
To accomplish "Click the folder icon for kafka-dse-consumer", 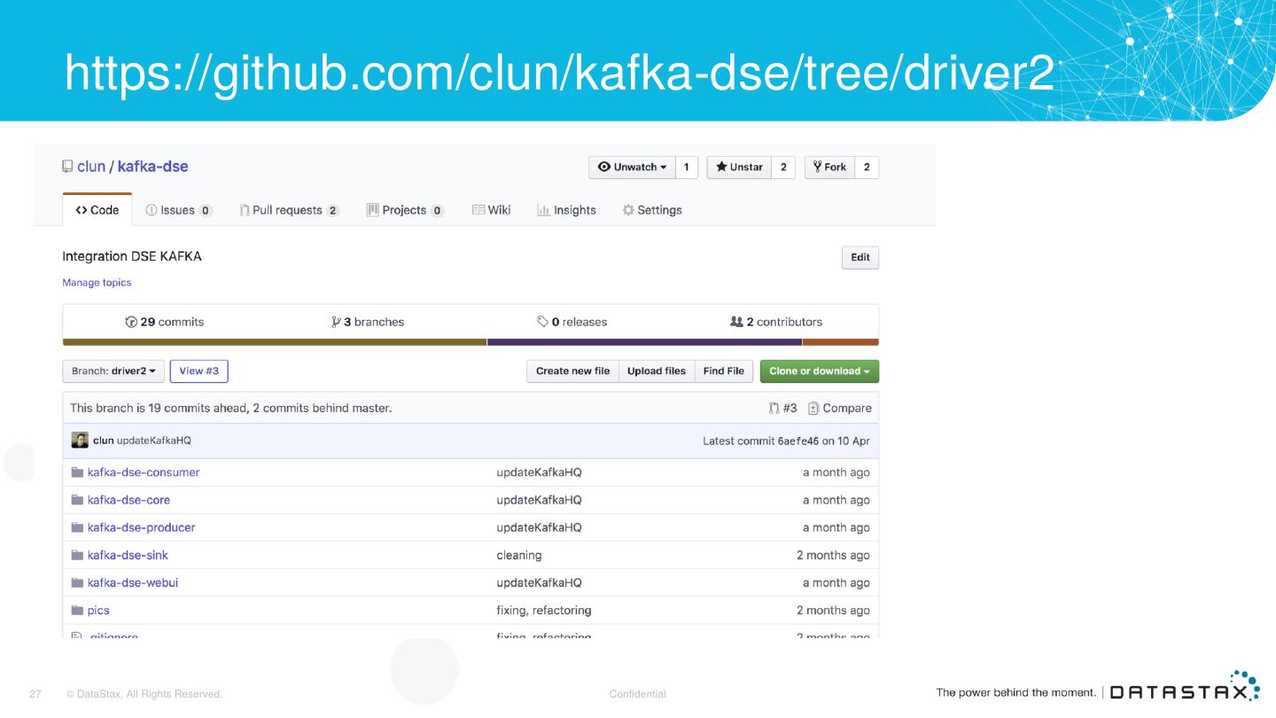I will pyautogui.click(x=77, y=472).
